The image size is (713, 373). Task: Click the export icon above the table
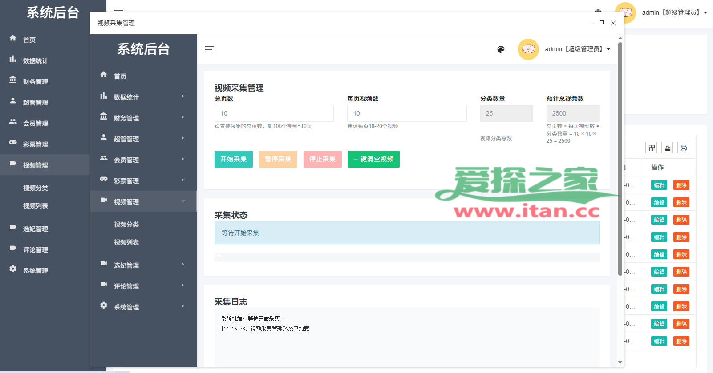pos(668,148)
